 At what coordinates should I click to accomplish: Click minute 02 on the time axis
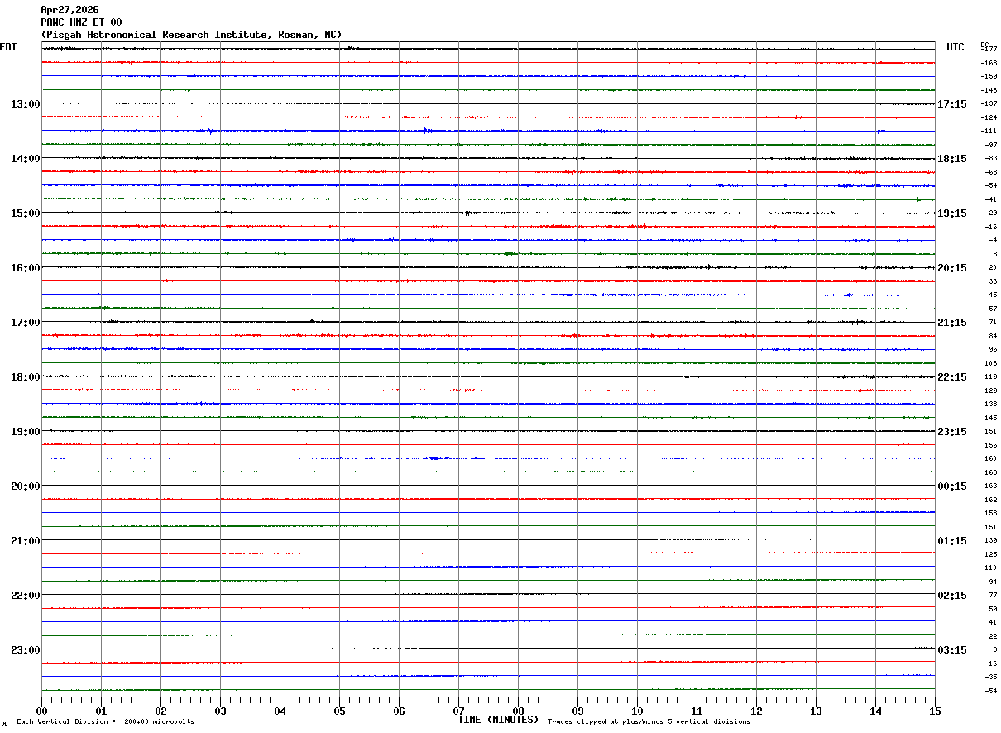click(x=160, y=711)
